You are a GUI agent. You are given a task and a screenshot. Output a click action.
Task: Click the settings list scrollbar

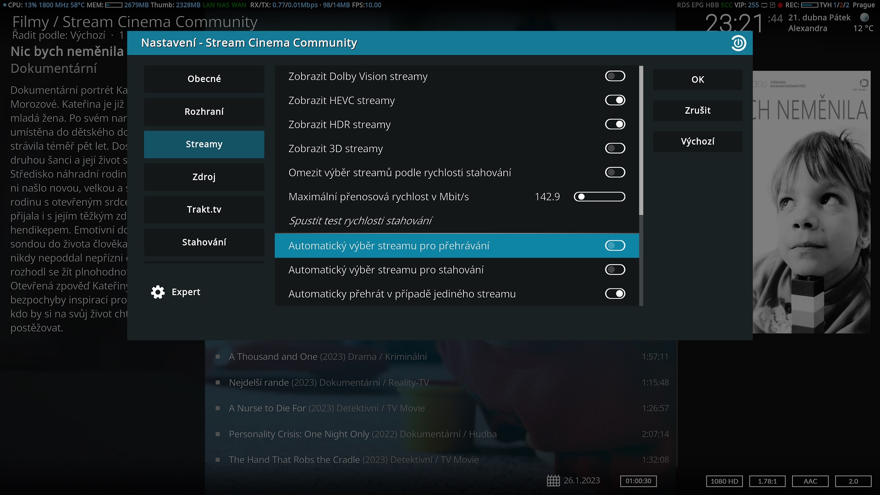641,140
